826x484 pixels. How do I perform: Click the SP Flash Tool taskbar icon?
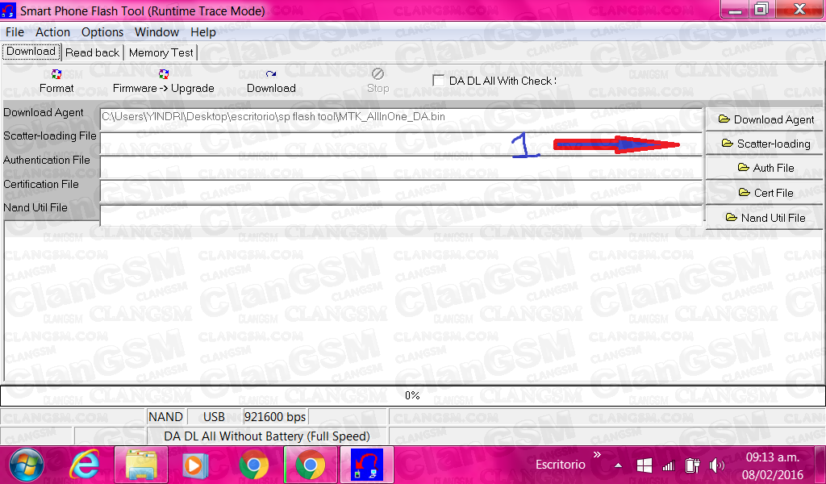[367, 465]
